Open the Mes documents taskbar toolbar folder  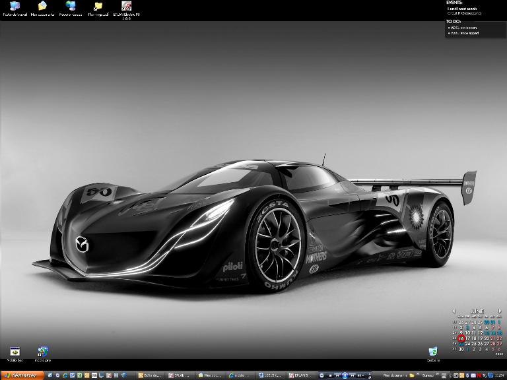click(x=412, y=375)
